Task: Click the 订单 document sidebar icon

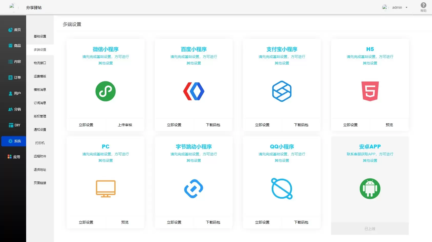Action: (x=11, y=77)
